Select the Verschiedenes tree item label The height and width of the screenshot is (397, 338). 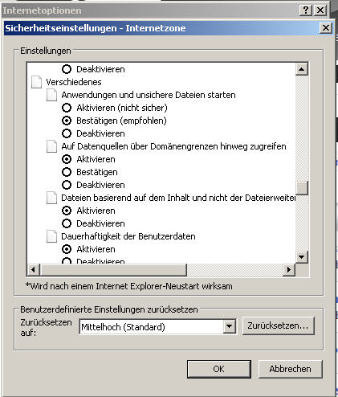(74, 82)
